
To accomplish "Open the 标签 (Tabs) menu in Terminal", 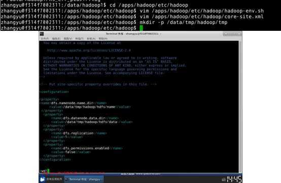I will (91, 38).
